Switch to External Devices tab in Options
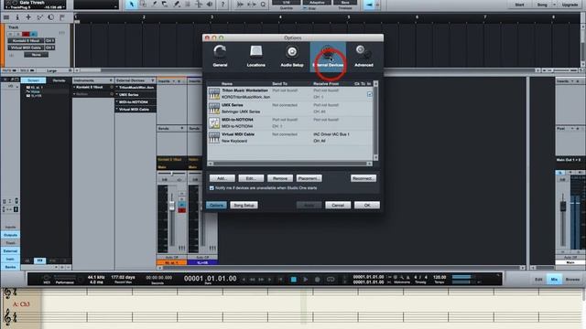Viewport: 586px width, 329px height. (328, 56)
